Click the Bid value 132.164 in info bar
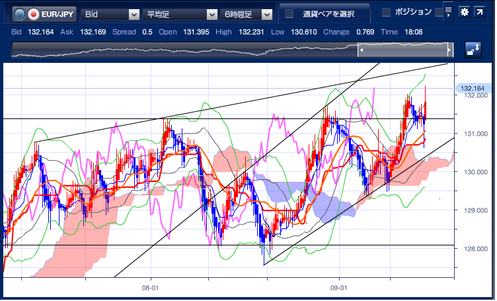 tap(41, 32)
